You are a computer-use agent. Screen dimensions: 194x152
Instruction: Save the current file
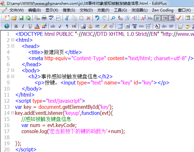21,18
